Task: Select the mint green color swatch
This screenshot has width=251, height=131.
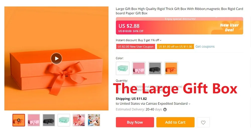Action: (x=123, y=68)
